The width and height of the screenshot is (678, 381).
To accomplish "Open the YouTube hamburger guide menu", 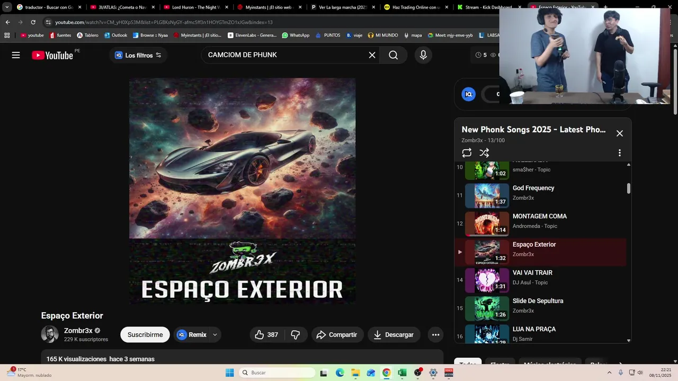I will tap(16, 55).
